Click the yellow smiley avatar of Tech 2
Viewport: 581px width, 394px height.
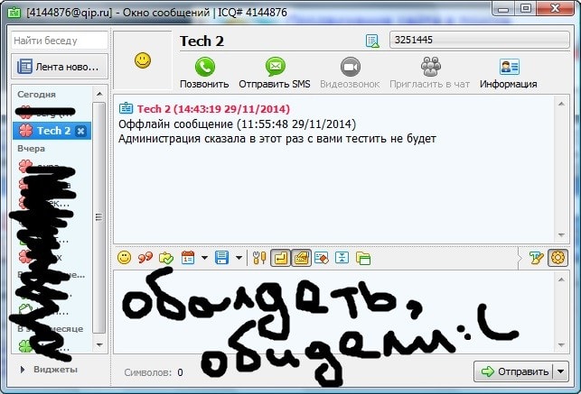(x=143, y=60)
